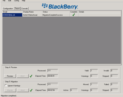
Task: Click the Step 4 Skipped field
Action: pos(114,76)
